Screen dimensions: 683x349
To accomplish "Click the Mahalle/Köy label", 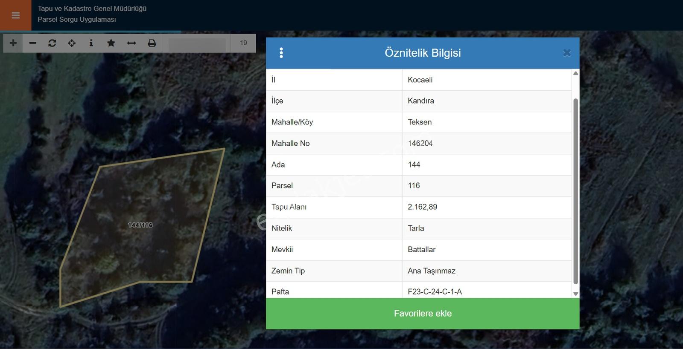I will click(292, 122).
